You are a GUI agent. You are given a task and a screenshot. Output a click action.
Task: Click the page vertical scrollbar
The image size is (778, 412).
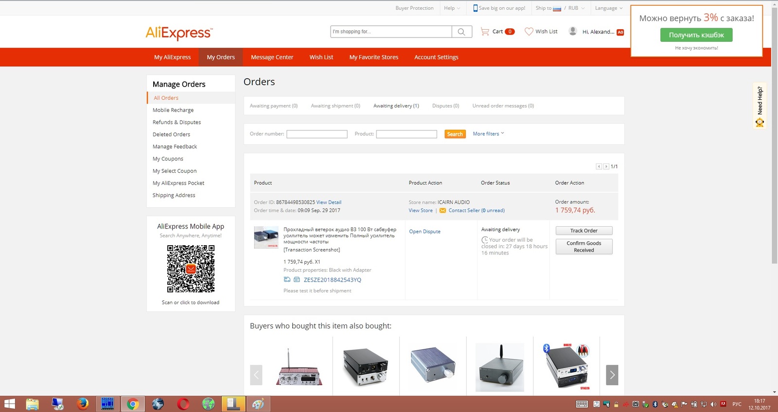pyautogui.click(x=775, y=136)
